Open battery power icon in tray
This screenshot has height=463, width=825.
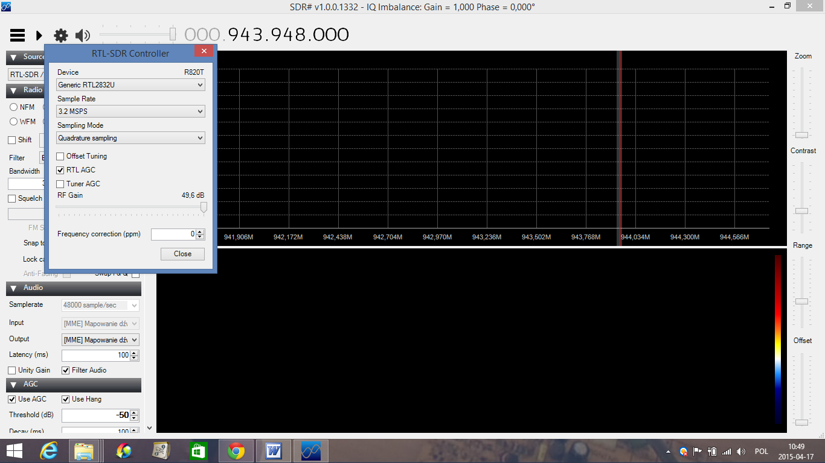coord(712,452)
